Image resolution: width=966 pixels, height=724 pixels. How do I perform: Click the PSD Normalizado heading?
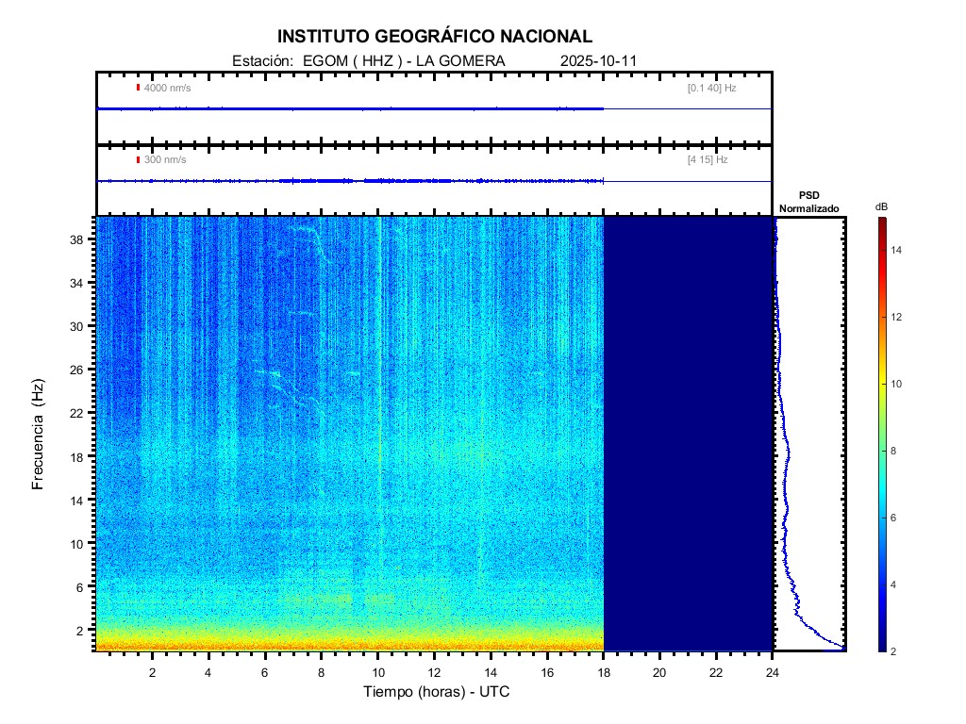(x=808, y=201)
